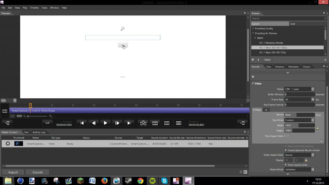Click the double-bar track view icon
Viewport: 329px width, 185px height.
pos(19,116)
